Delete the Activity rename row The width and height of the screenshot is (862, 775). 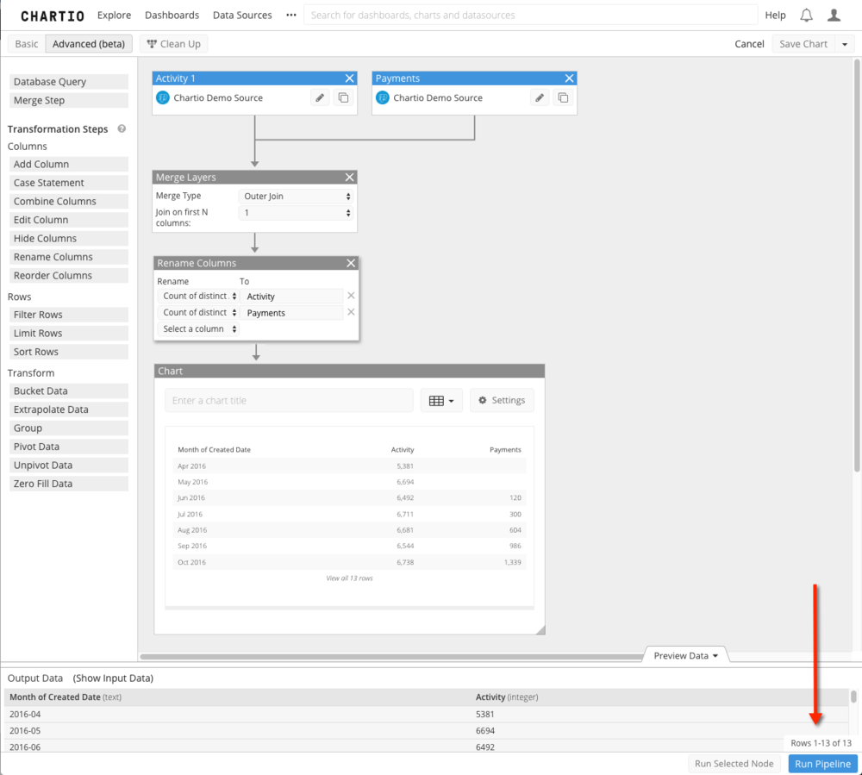(351, 296)
